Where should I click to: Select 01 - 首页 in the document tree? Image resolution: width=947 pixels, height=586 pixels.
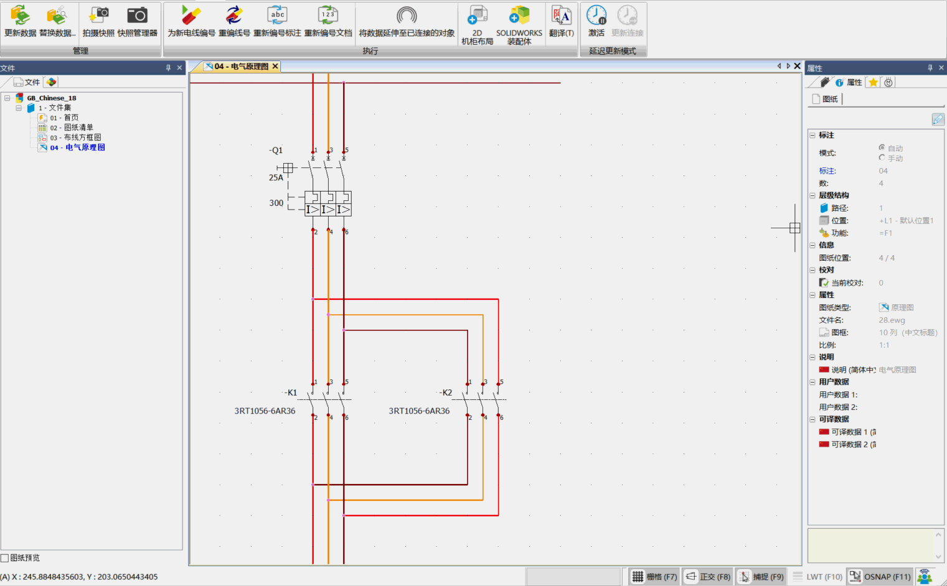tap(64, 118)
